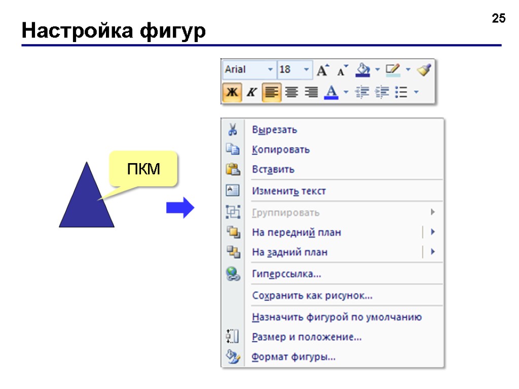519x389 pixels.
Task: Choose Назначить фигурой по умолчанию
Action: pyautogui.click(x=332, y=317)
